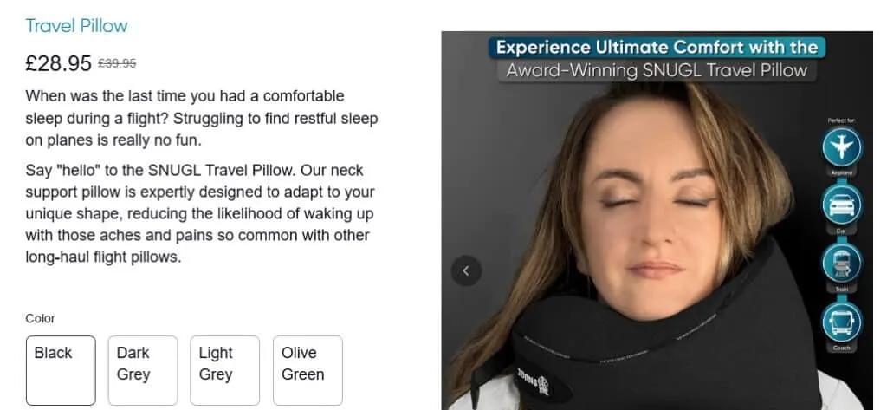887x410 pixels.
Task: Click the paragraph beginning 'When was the last time'
Action: 201,118
